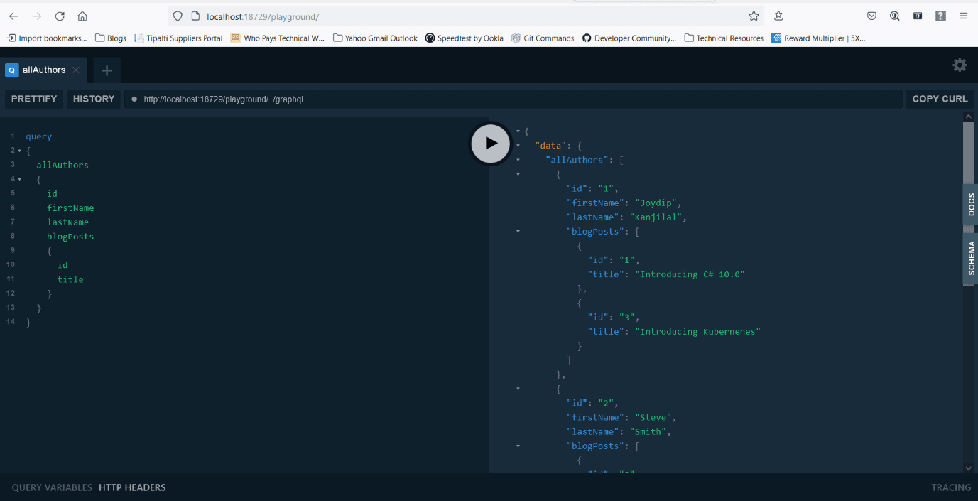Open QUERY VARIABLES panel
Image resolution: width=978 pixels, height=501 pixels.
pos(52,487)
